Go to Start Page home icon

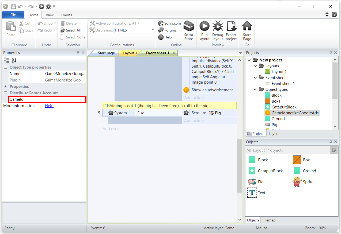pos(247,26)
